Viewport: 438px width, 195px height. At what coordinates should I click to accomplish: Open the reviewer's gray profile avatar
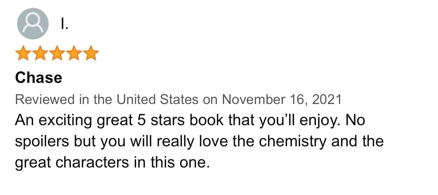pos(33,24)
